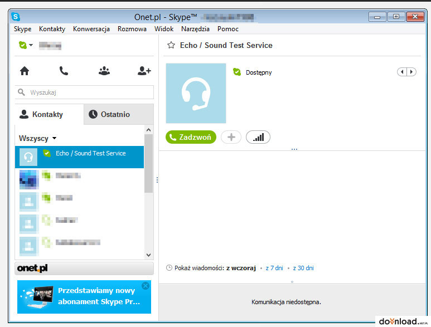Screen dimensions: 431x327
Task: Open the Skype menu
Action: coord(22,29)
